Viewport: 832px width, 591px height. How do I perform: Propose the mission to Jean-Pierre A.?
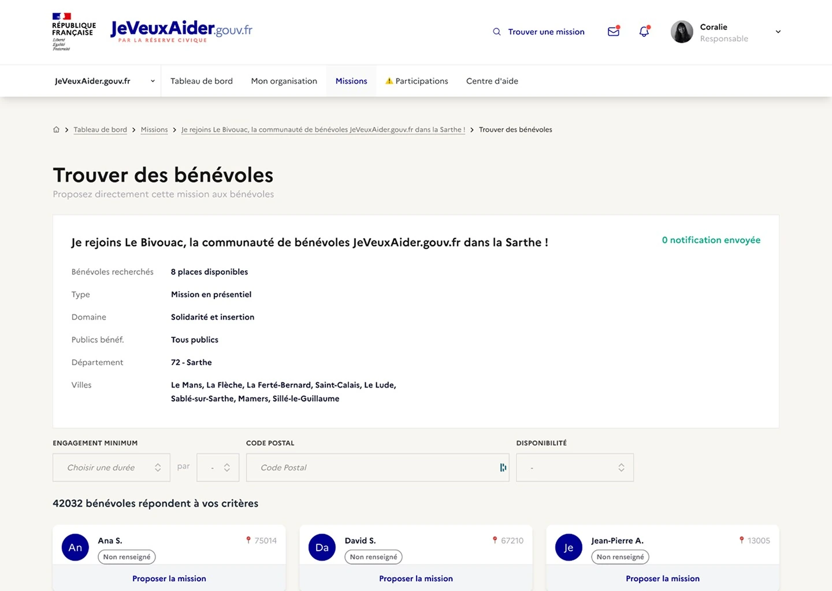(663, 578)
